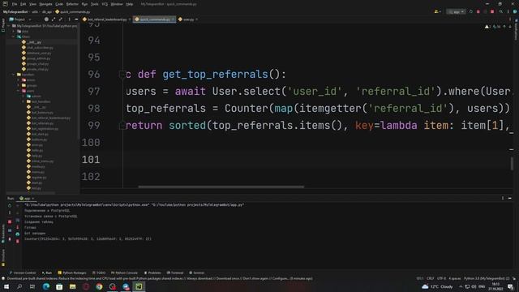The image size is (519, 292).
Task: Select private_chat.py in the project tree
Action: pos(35,69)
